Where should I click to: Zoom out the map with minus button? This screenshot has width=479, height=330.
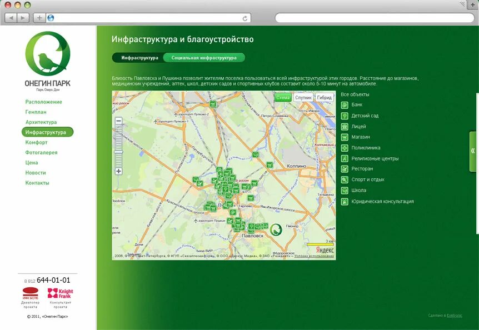pyautogui.click(x=118, y=121)
